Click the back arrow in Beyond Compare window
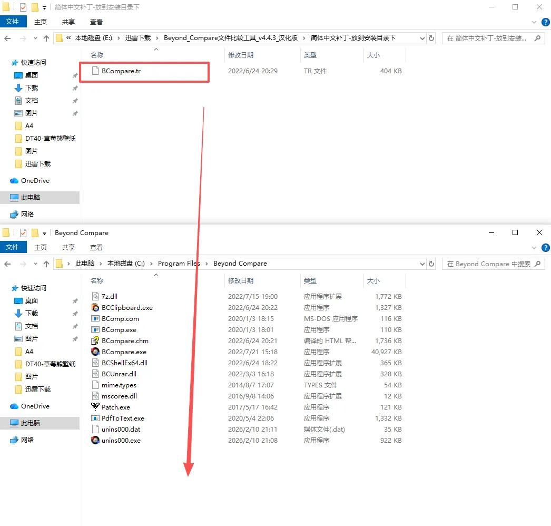The width and height of the screenshot is (551, 526). tap(8, 264)
